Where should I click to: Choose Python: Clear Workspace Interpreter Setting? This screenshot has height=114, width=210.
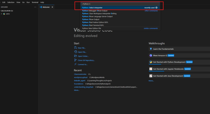click(120, 13)
